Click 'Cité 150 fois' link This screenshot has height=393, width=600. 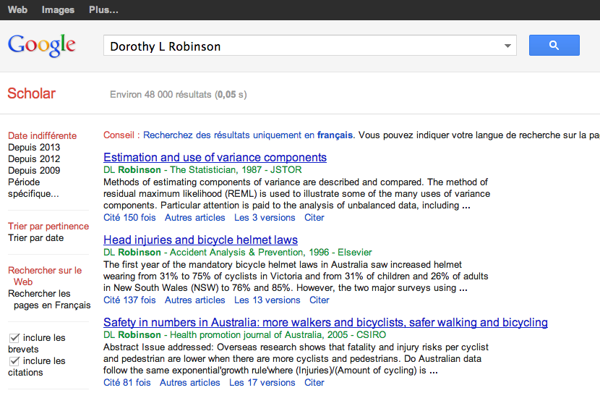(129, 217)
